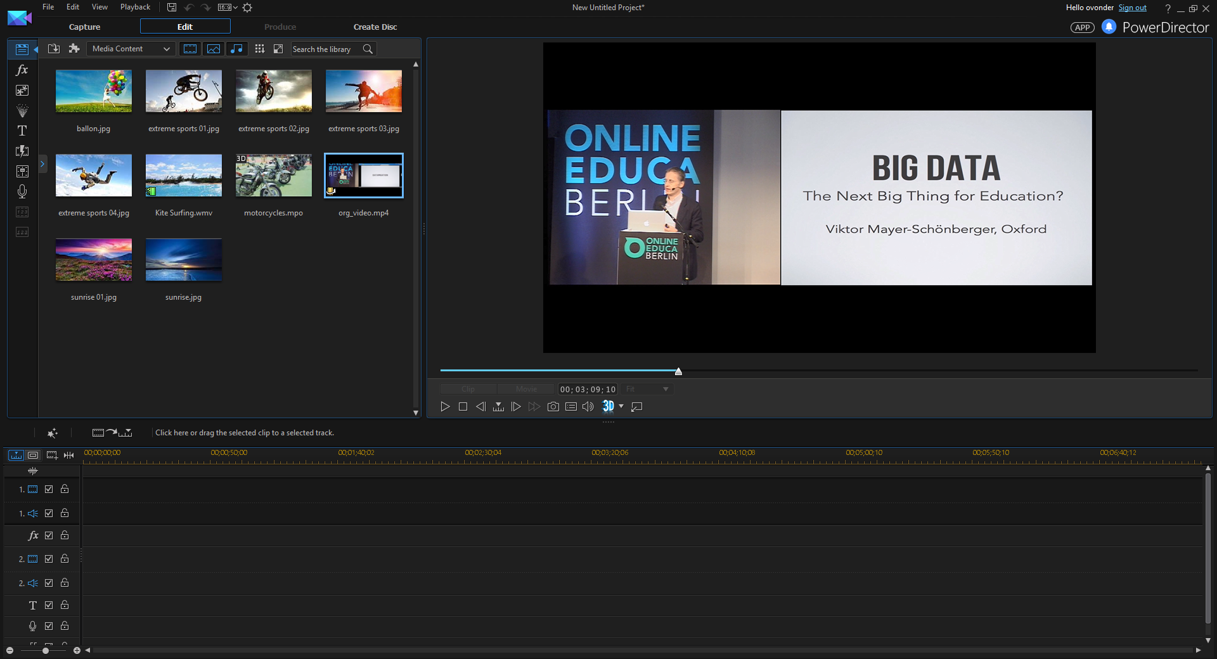Open the Media Room icon

(22, 49)
